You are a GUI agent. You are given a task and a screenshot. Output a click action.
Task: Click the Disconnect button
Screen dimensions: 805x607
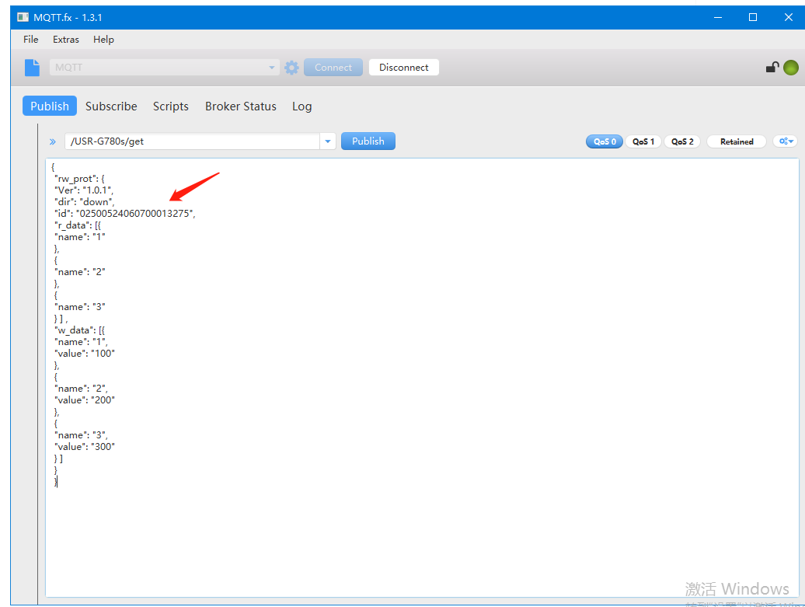(404, 68)
